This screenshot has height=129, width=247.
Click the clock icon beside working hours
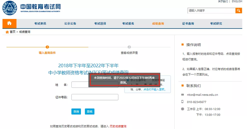pos(183,109)
